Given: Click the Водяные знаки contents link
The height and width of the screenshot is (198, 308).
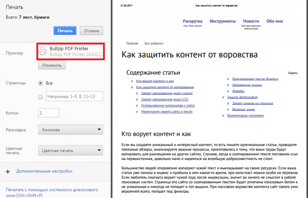Looking at the screenshot, I should [244, 109].
